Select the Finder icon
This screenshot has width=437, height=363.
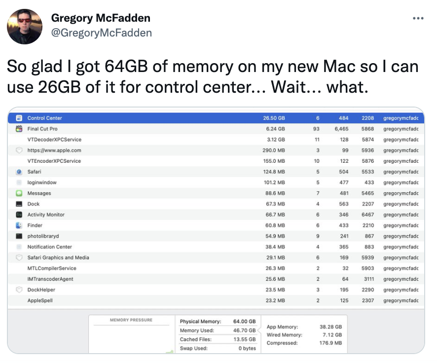click(19, 225)
